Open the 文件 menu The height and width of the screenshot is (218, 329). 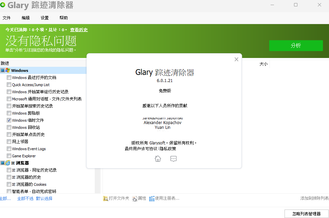click(6, 18)
